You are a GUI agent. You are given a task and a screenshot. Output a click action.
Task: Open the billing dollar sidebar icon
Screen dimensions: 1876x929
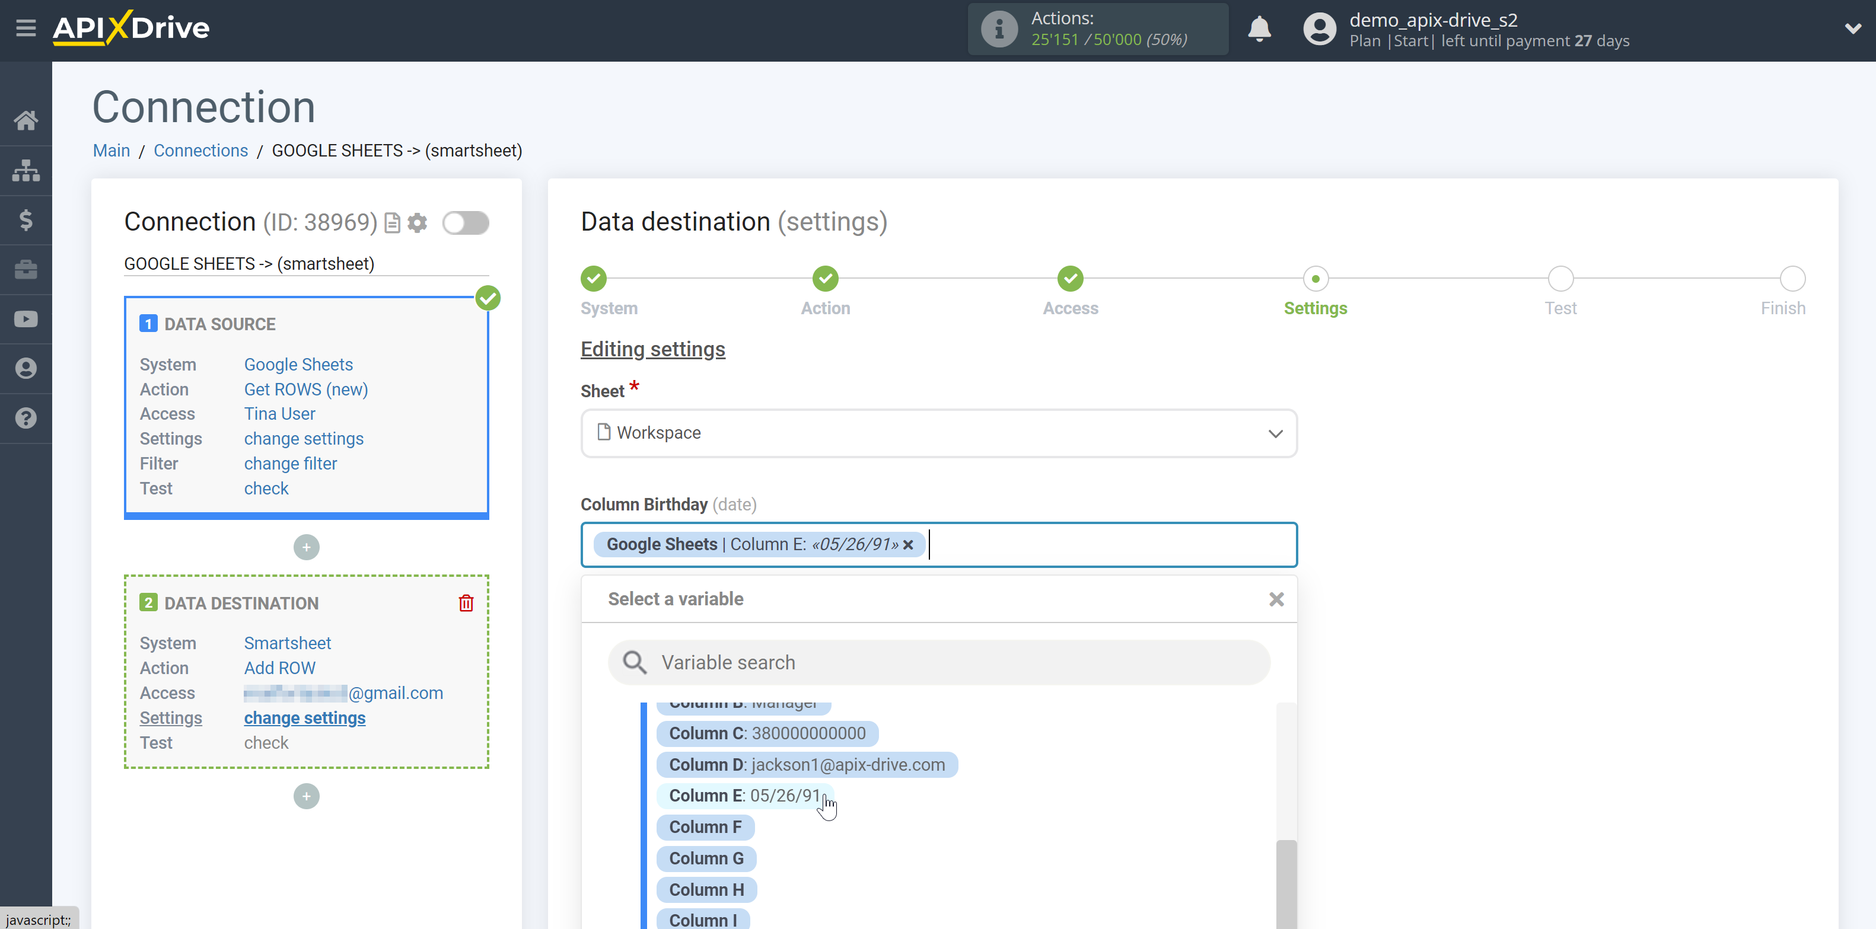click(x=26, y=220)
